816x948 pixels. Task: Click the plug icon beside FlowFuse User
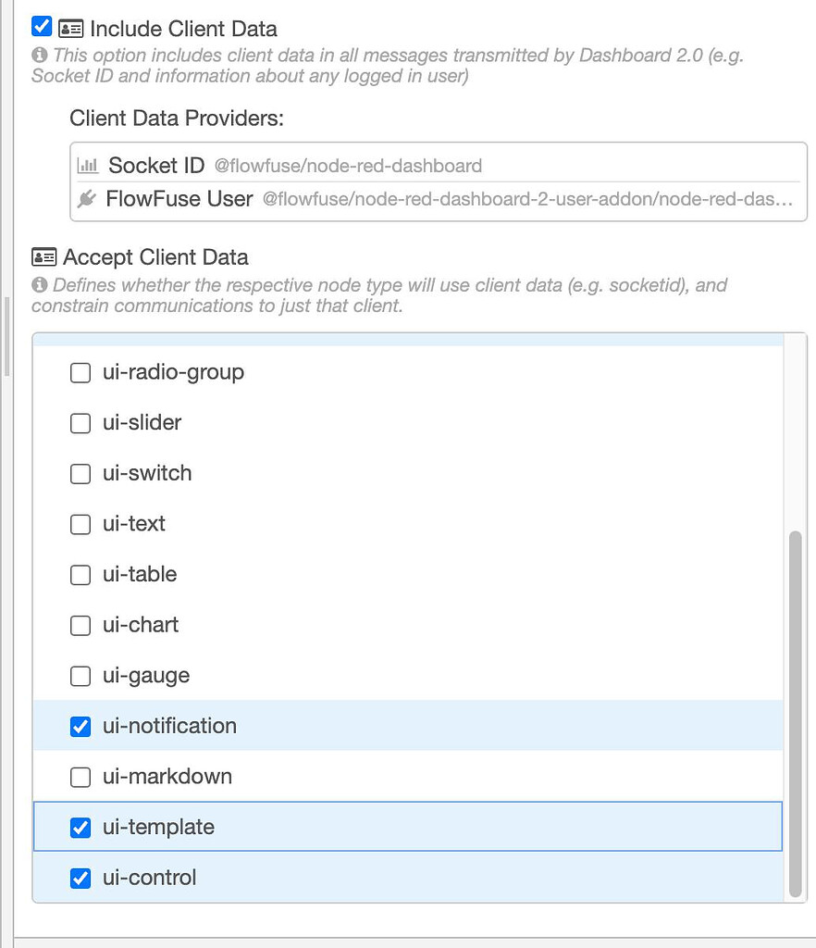tap(88, 198)
